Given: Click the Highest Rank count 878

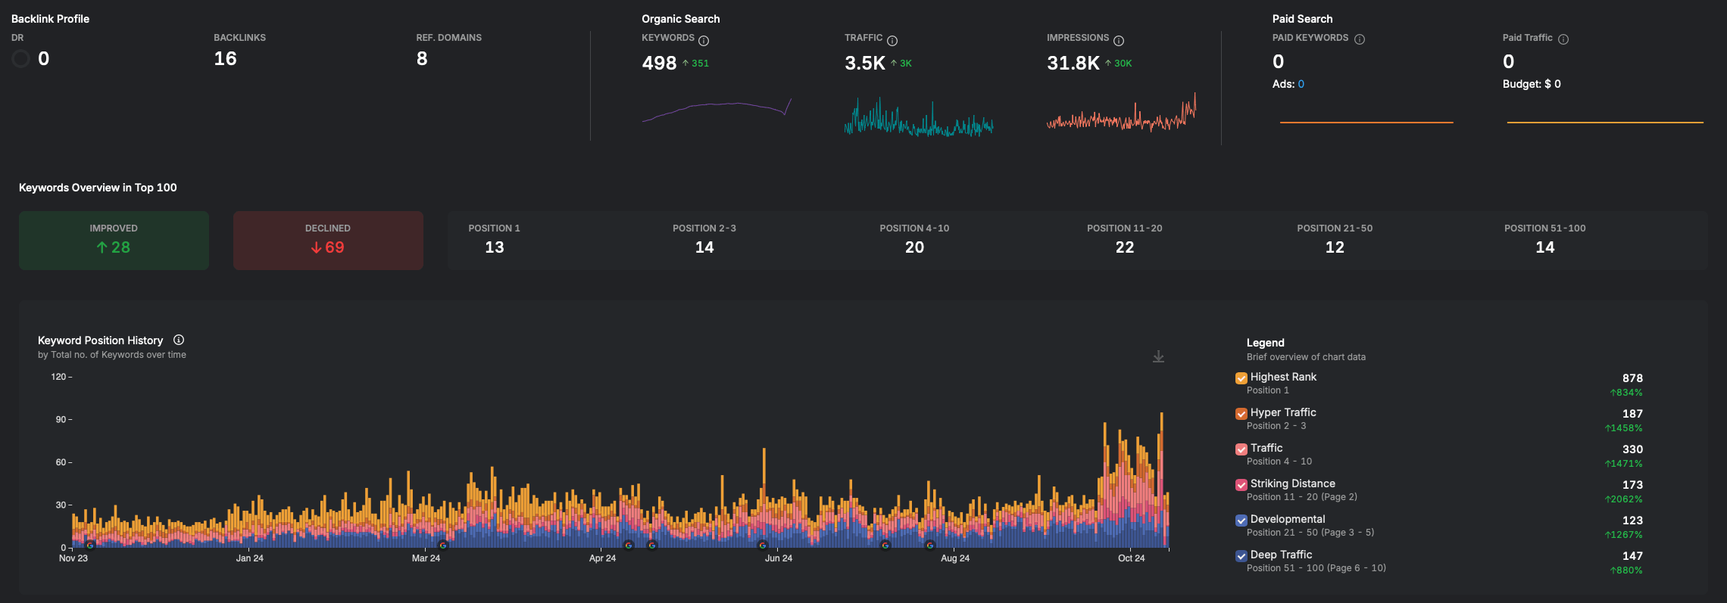Looking at the screenshot, I should pos(1632,378).
